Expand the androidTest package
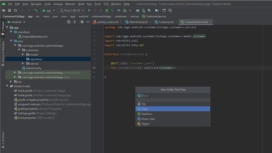This screenshot has width=272, height=153. click(15, 73)
